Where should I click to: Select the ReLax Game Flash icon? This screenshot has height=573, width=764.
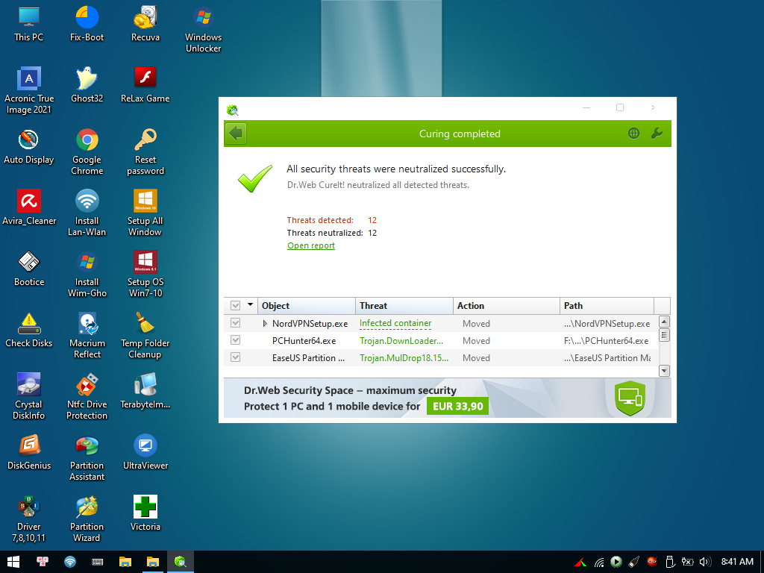(145, 85)
